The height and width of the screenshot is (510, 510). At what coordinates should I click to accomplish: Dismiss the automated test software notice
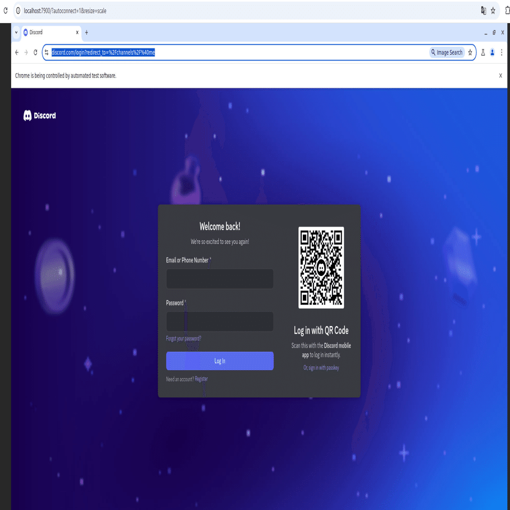(500, 75)
